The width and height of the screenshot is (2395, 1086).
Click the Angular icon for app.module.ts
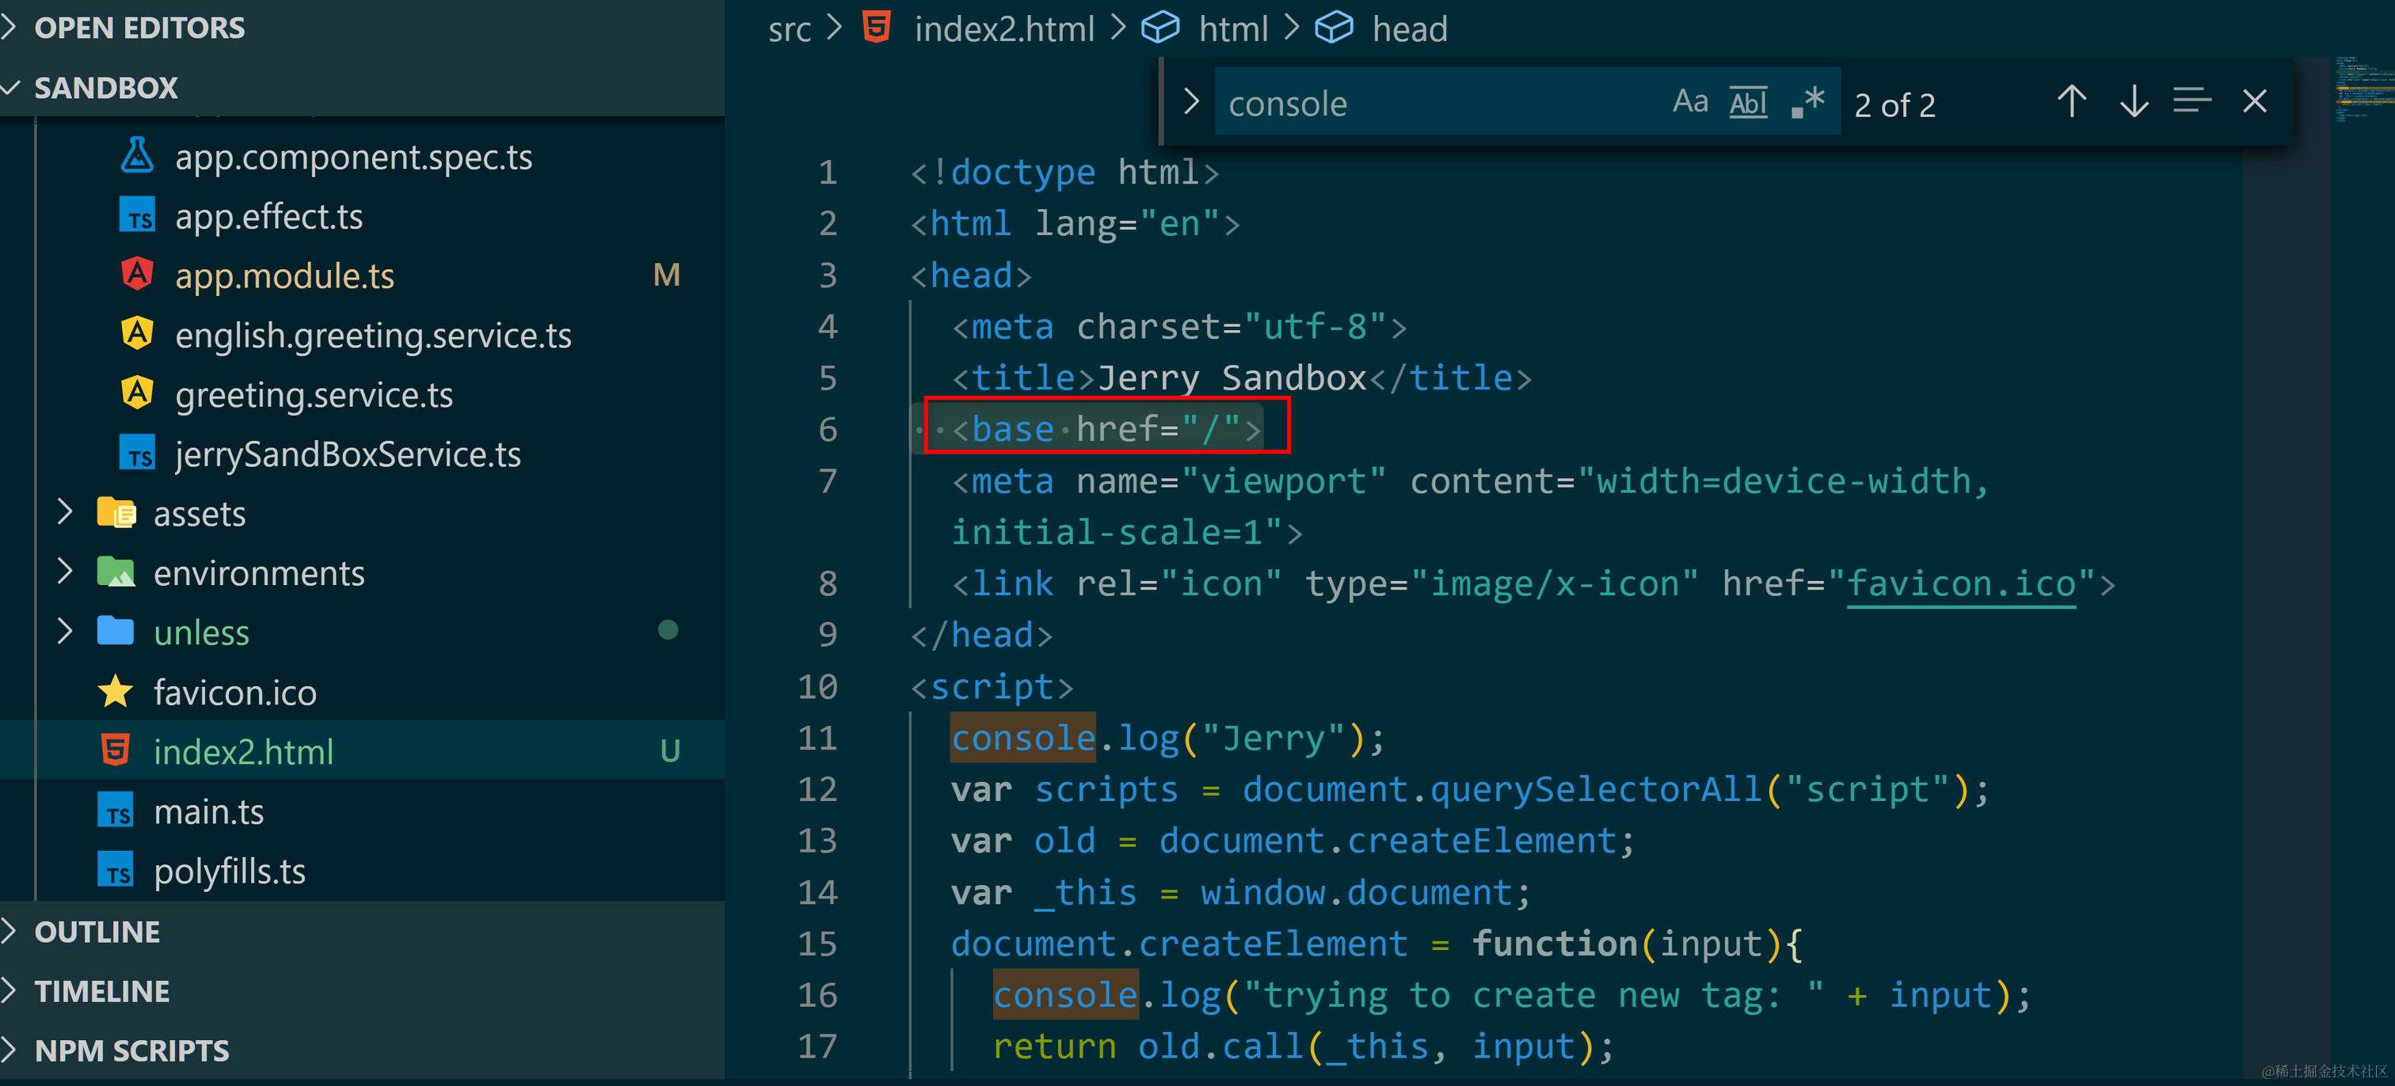[138, 275]
